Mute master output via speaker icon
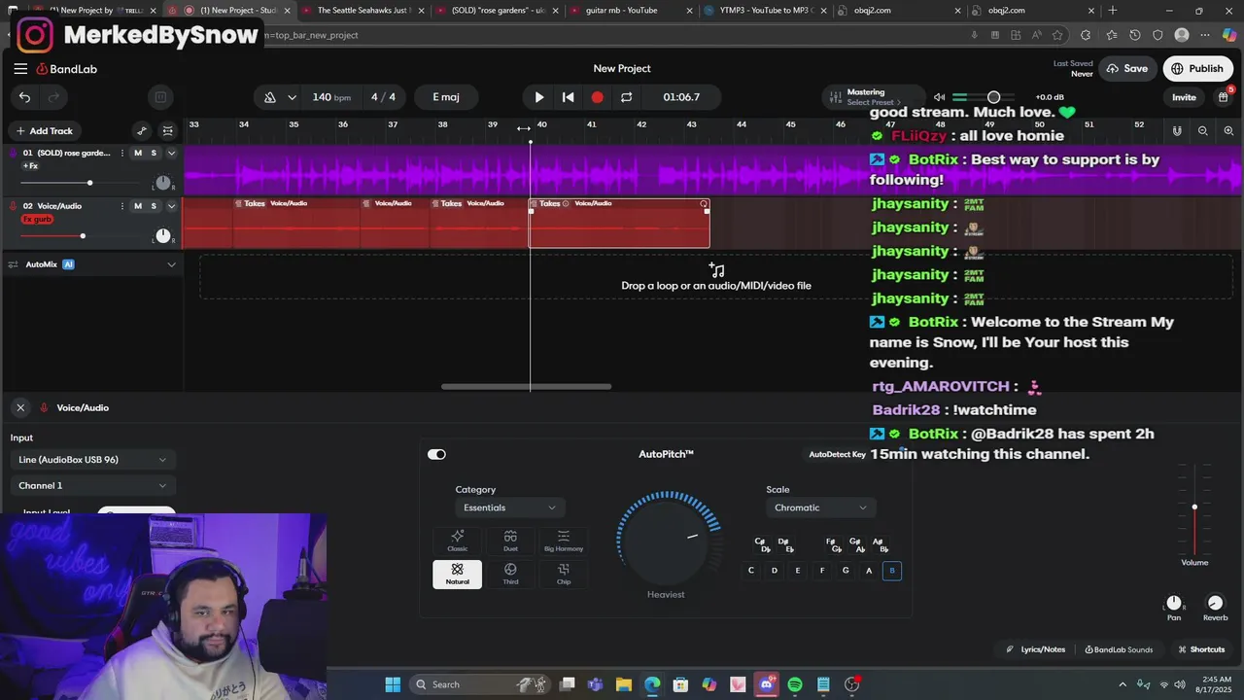Image resolution: width=1244 pixels, height=700 pixels. [939, 97]
